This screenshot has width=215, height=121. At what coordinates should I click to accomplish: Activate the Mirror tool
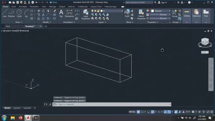[x=43, y=15]
